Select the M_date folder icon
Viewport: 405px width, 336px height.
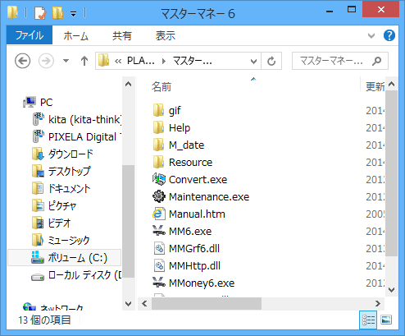pyautogui.click(x=158, y=145)
